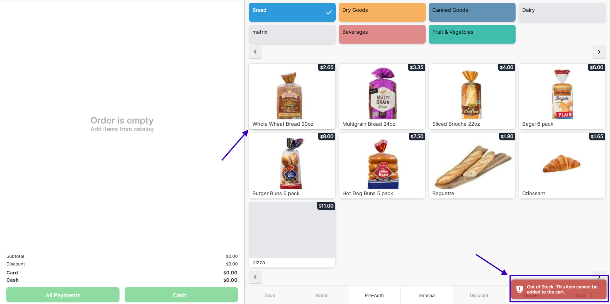Viewport: 610px width, 304px height.
Task: Click previous products page arrow at bottom
Action: click(x=255, y=277)
